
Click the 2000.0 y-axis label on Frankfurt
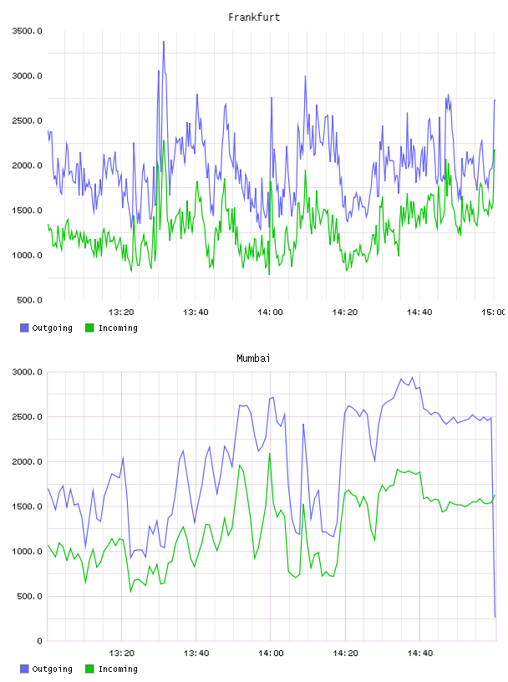[27, 165]
